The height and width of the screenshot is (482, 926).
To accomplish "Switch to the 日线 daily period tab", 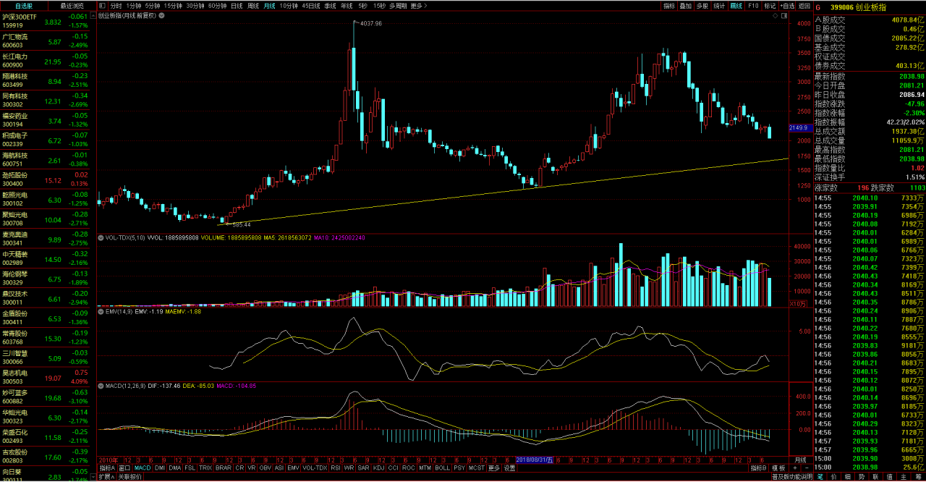I will point(237,5).
